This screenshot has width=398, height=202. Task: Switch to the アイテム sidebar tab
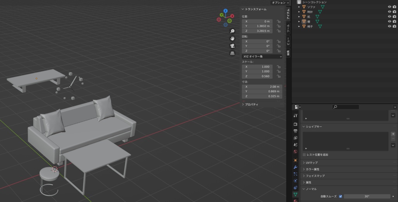pos(288,14)
